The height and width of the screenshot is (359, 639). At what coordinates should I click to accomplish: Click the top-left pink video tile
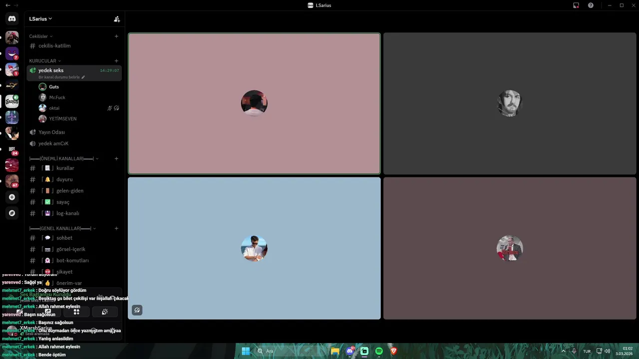pyautogui.click(x=254, y=104)
